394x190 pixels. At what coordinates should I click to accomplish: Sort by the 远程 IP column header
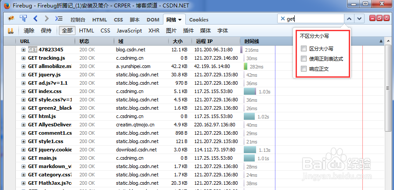(216, 41)
